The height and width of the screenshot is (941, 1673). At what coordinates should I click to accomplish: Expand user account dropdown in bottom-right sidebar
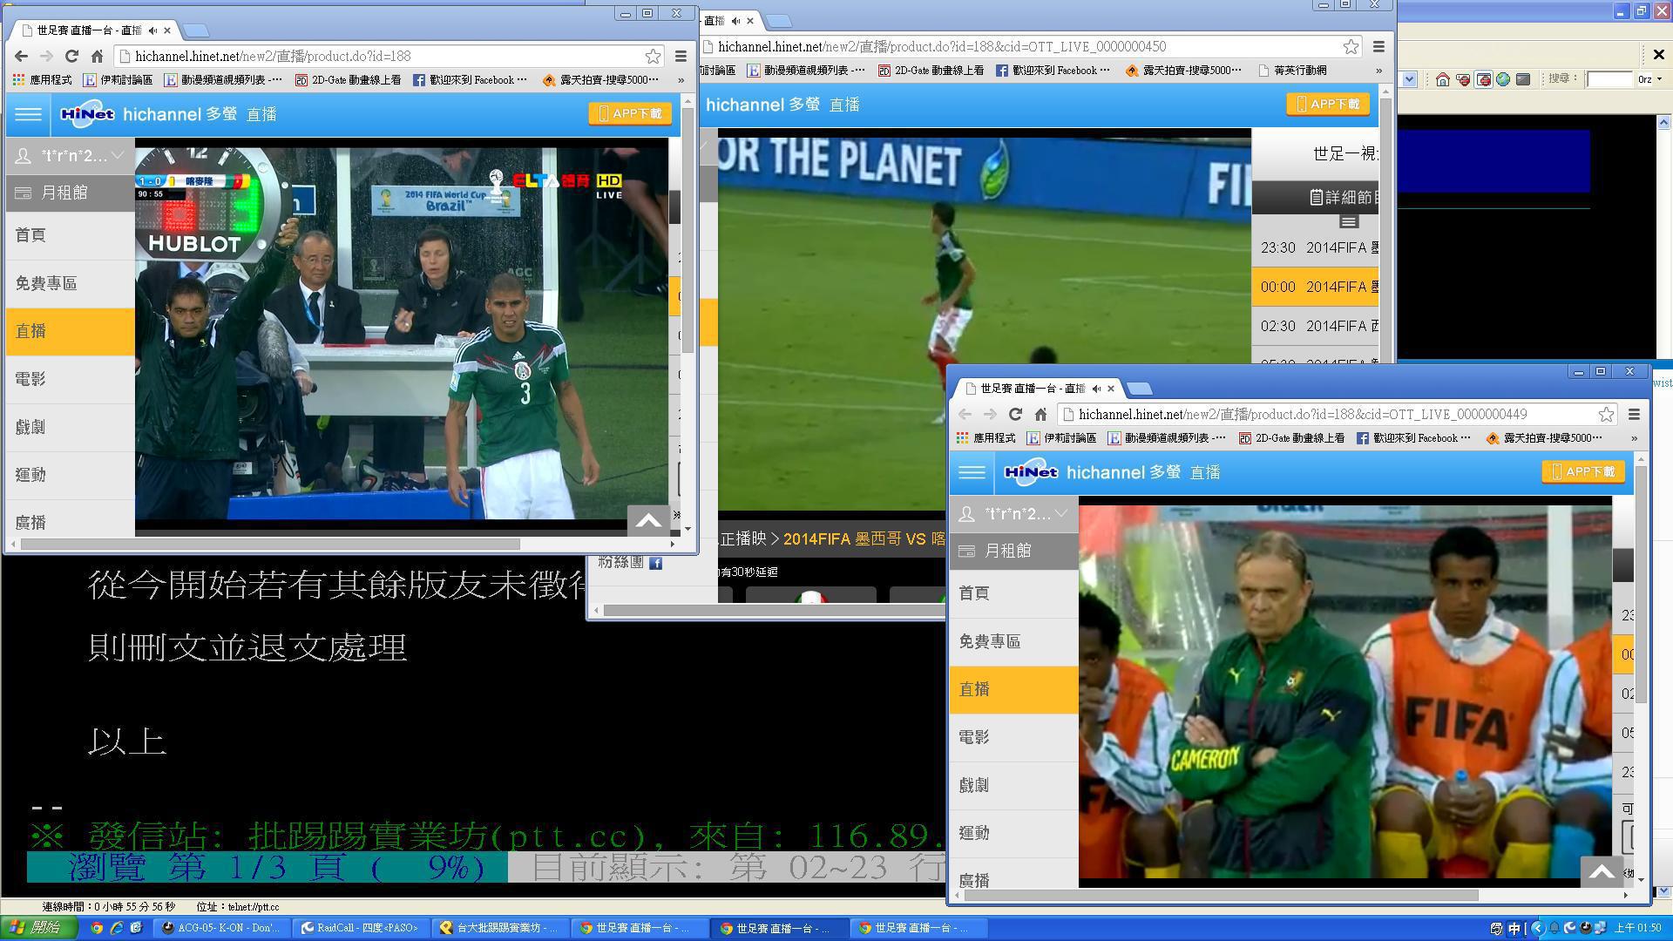coord(1060,514)
